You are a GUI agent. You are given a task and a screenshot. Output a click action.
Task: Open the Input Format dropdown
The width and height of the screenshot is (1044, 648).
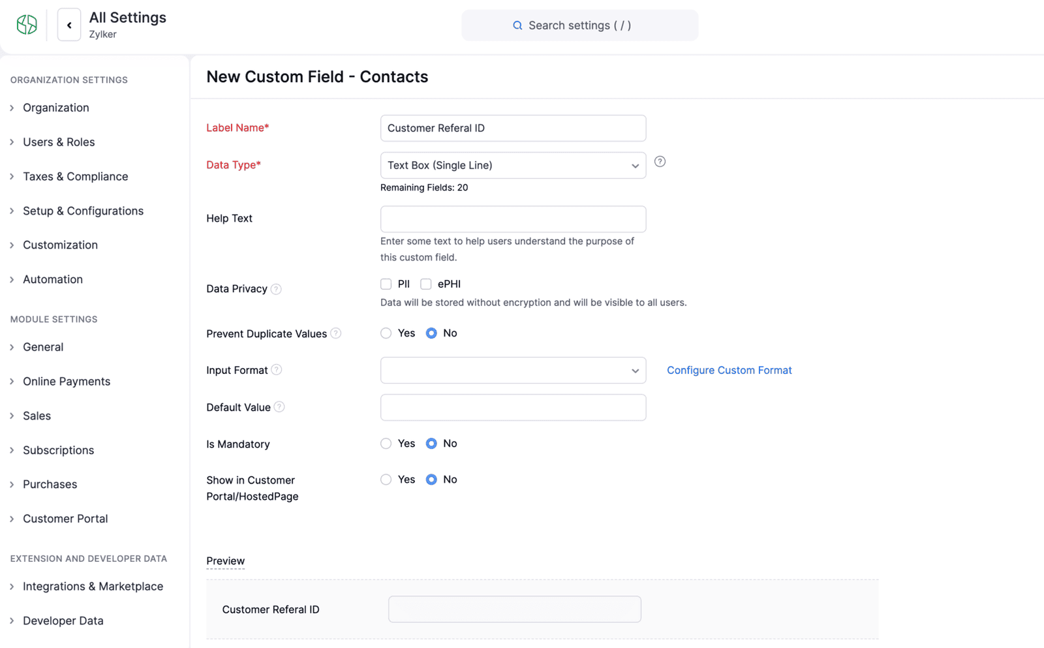tap(513, 371)
